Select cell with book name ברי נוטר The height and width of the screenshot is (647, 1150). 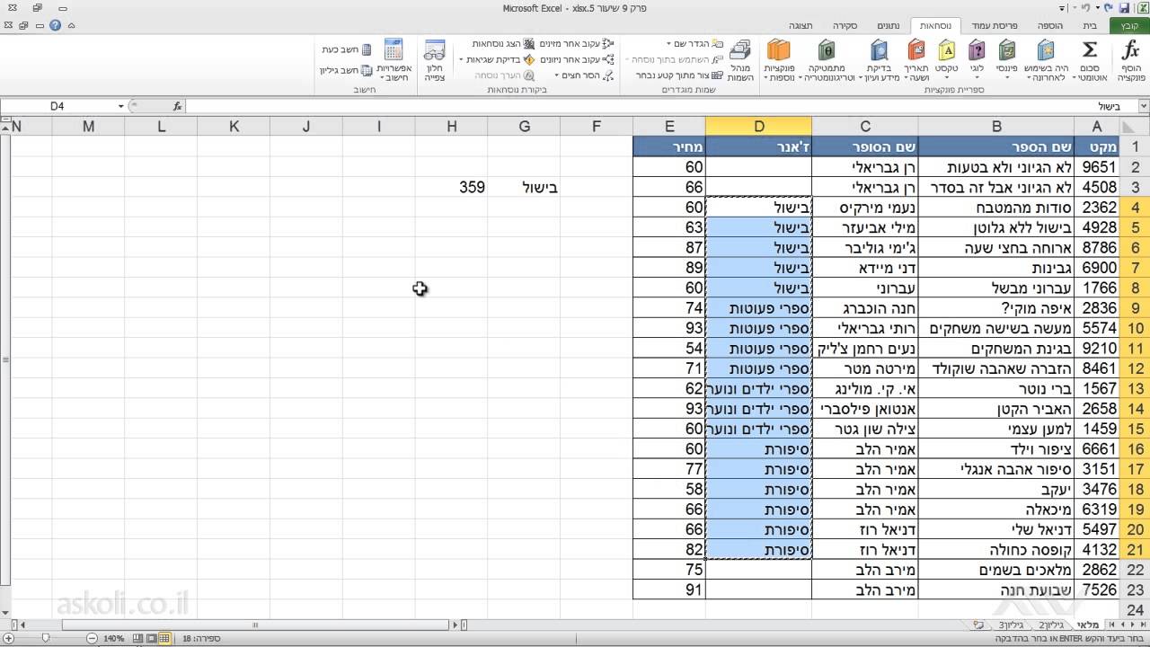(x=996, y=389)
